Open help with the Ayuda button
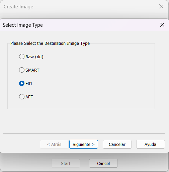Image resolution: width=169 pixels, height=172 pixels. pyautogui.click(x=150, y=144)
